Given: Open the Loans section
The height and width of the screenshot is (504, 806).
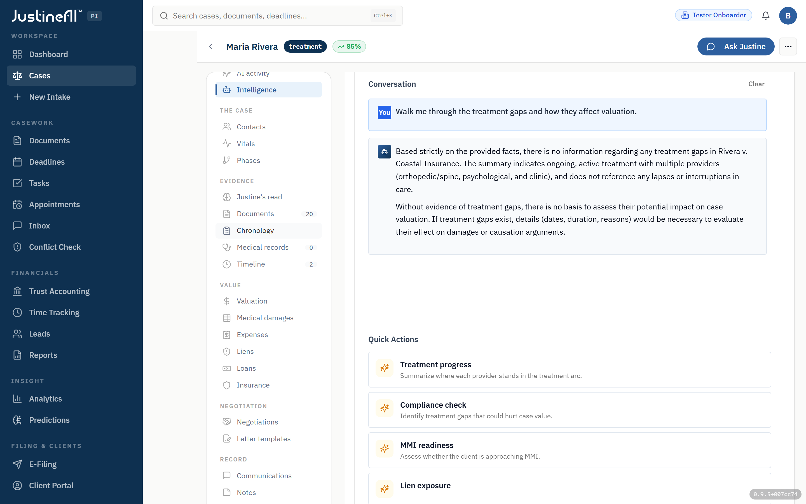Looking at the screenshot, I should tap(268, 368).
